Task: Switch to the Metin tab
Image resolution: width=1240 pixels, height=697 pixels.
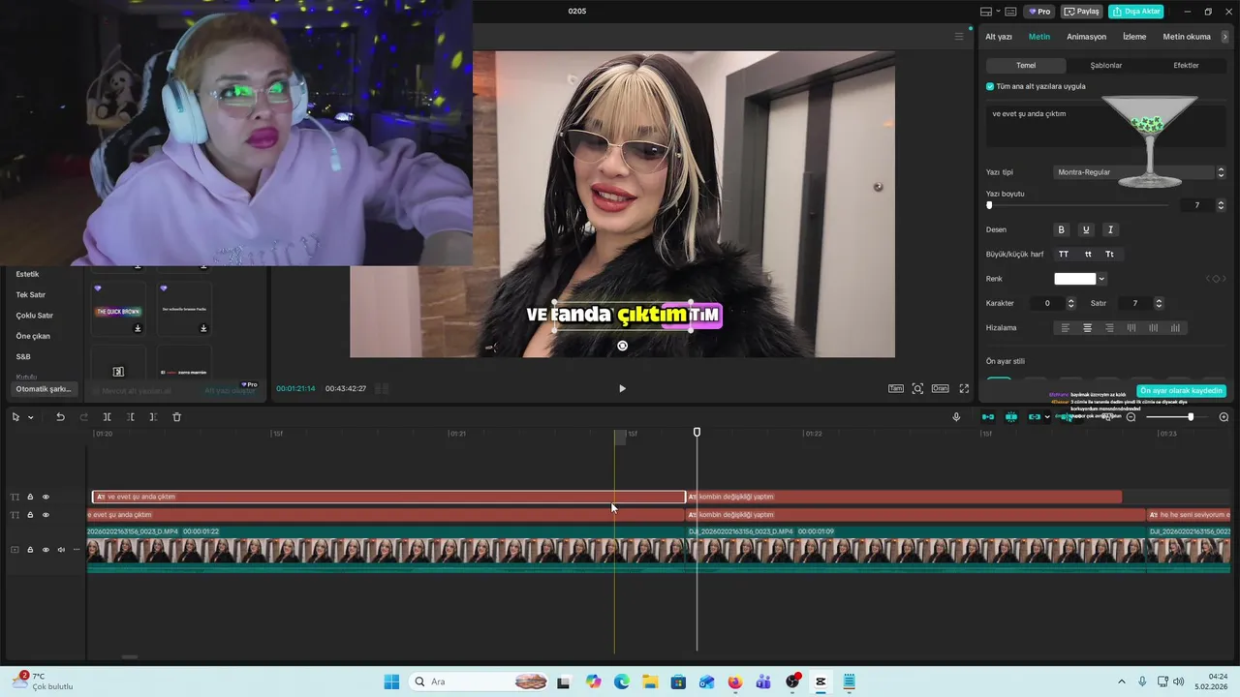Action: (1038, 37)
